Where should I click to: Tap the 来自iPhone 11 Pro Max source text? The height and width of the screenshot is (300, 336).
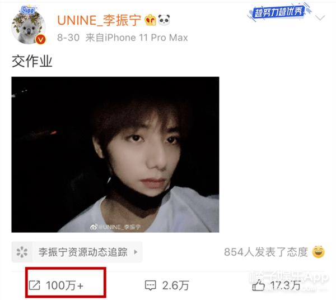click(137, 38)
